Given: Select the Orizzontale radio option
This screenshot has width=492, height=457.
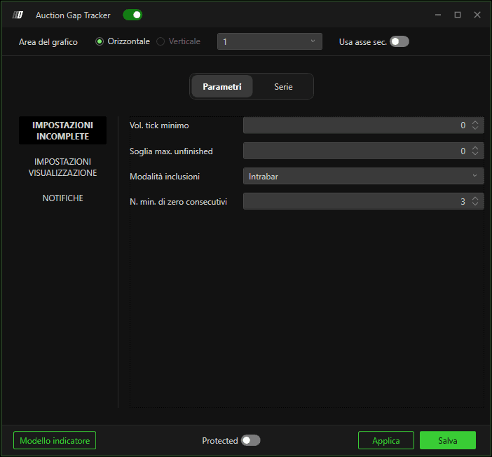Looking at the screenshot, I should [x=100, y=41].
